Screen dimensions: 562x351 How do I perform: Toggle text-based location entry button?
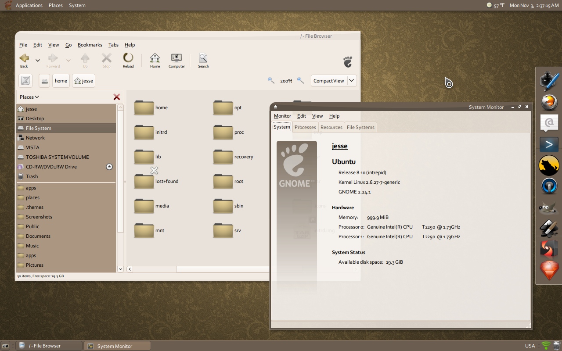point(25,81)
